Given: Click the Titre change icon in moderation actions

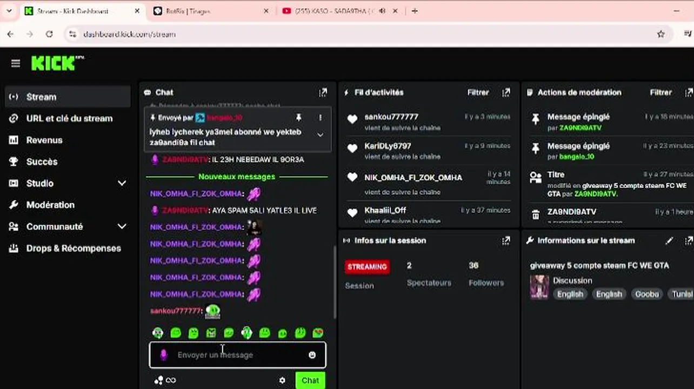Looking at the screenshot, I should click(x=536, y=177).
